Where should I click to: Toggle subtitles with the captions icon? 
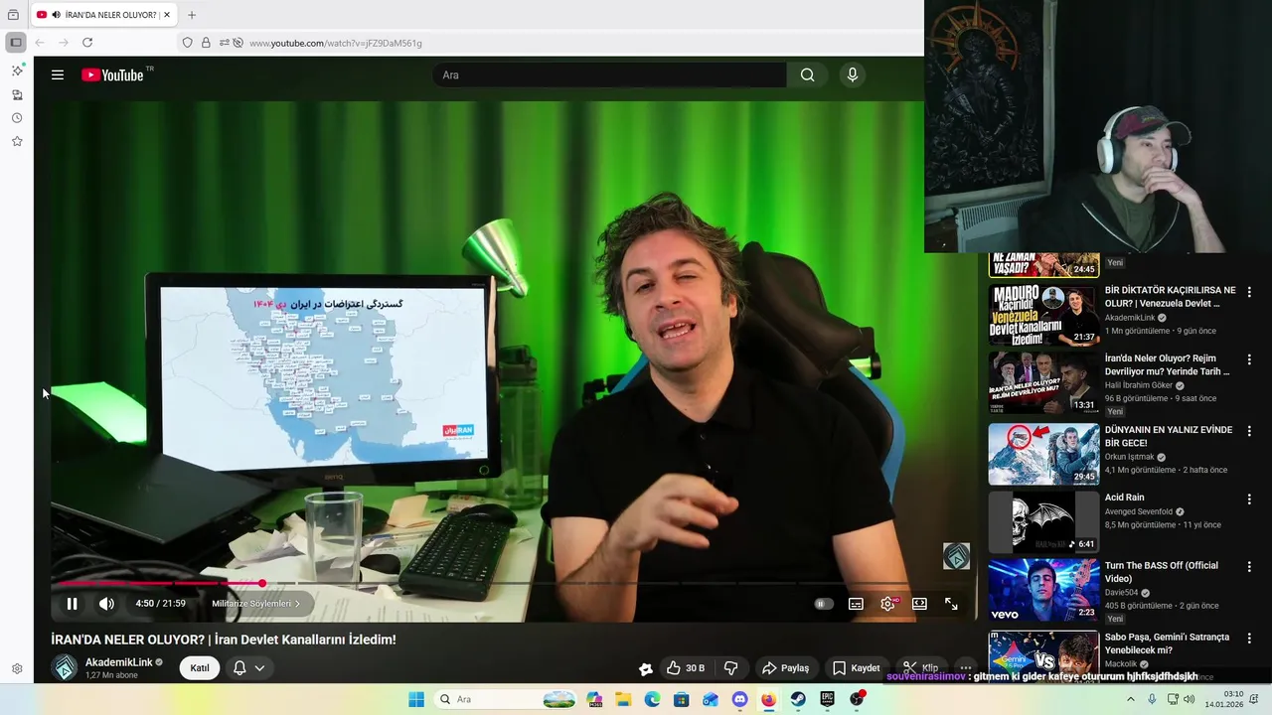coord(856,604)
